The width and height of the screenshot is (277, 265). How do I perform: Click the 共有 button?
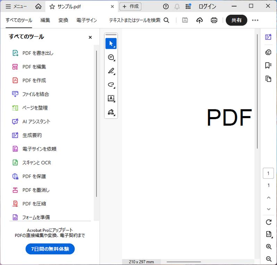[236, 20]
